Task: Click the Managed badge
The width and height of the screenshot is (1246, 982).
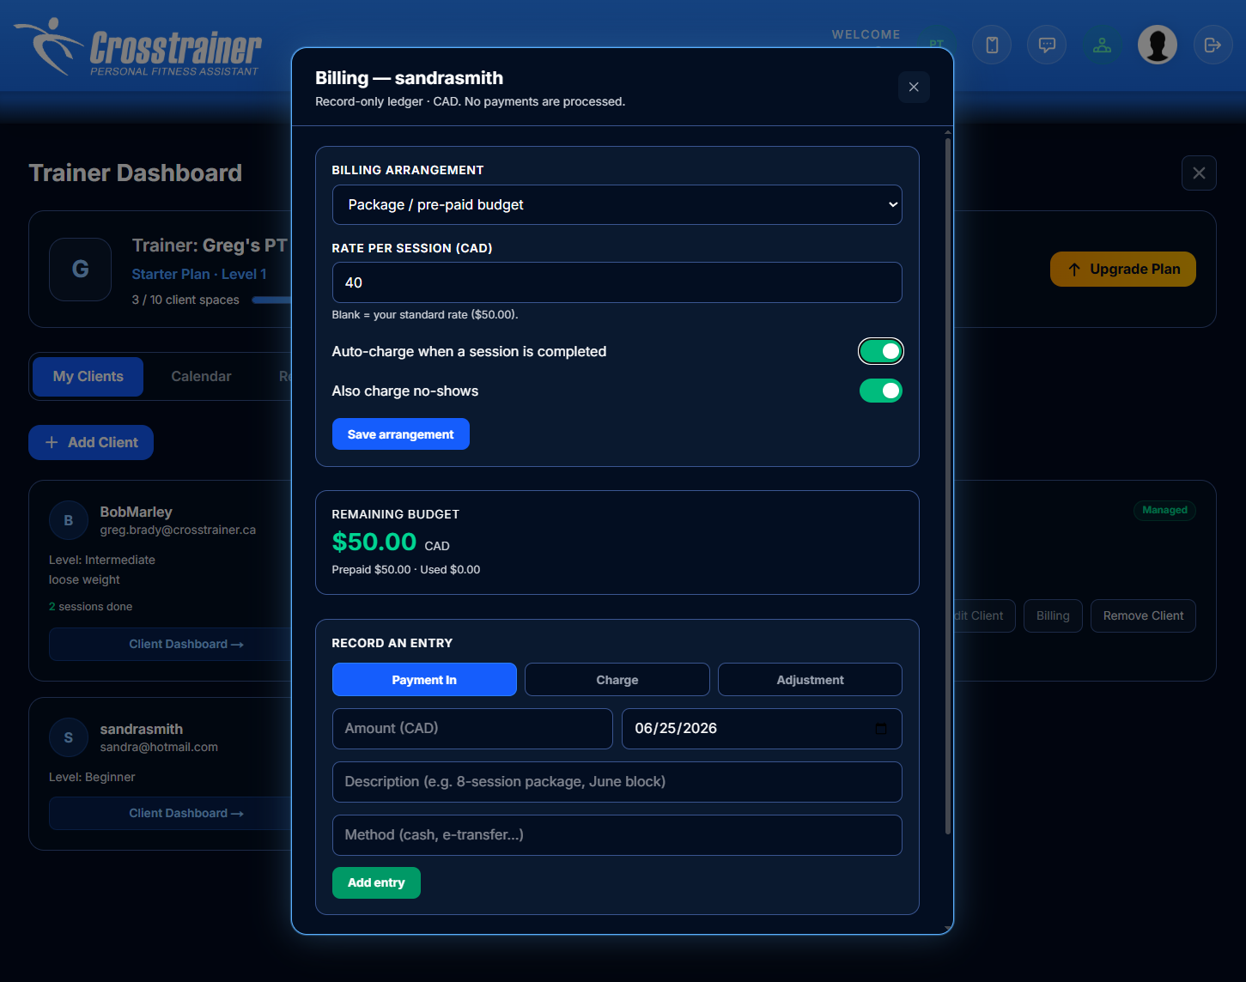Action: (1164, 510)
